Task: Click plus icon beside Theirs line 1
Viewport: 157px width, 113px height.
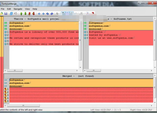Action: click(6, 32)
